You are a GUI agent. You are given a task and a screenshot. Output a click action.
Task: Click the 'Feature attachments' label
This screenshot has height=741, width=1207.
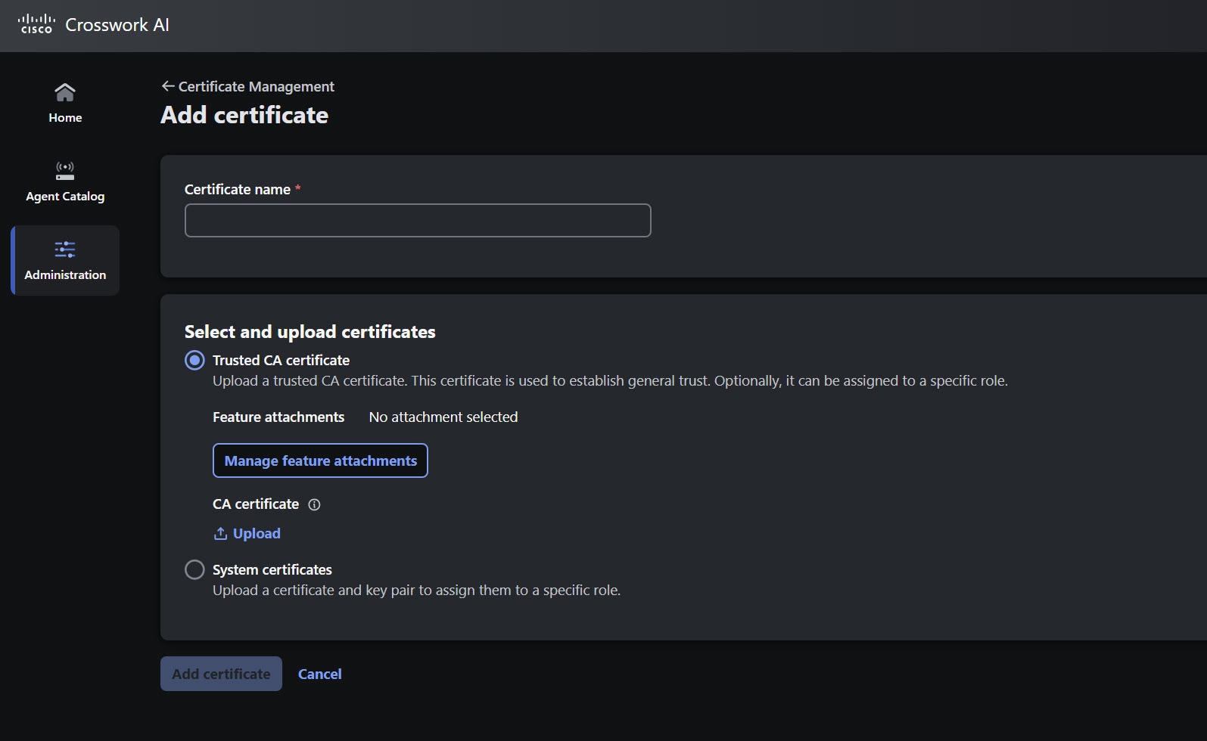(278, 417)
